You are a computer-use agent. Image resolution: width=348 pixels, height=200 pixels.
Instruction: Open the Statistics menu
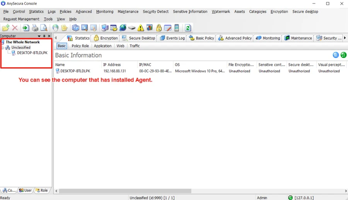[36, 12]
